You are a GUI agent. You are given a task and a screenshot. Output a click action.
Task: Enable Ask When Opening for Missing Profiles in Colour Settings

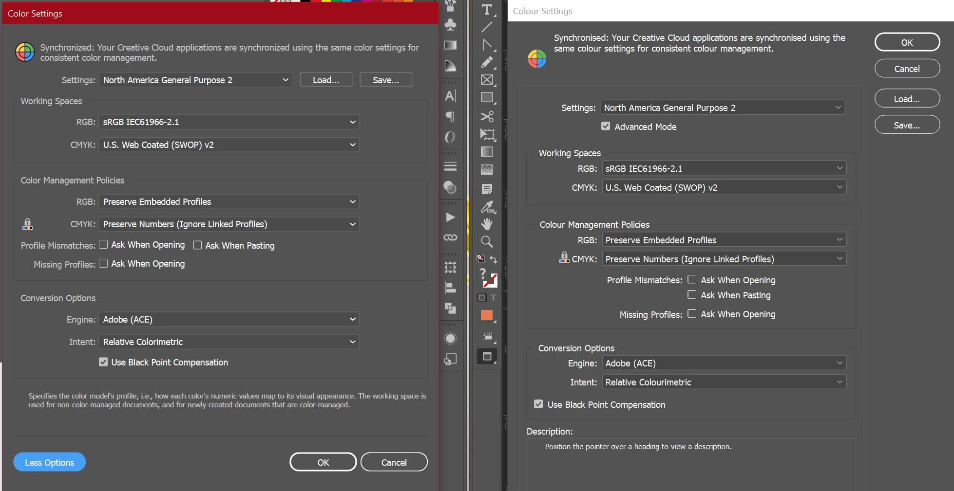pyautogui.click(x=692, y=313)
